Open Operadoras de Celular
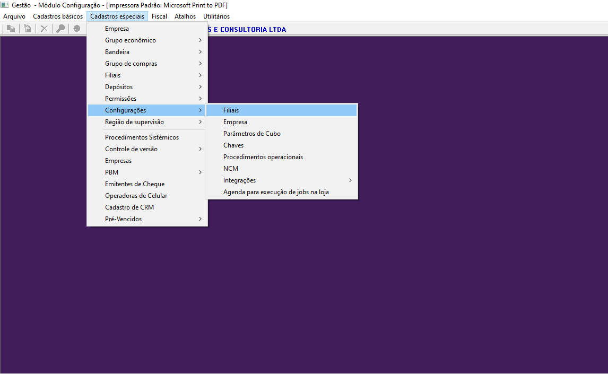 pyautogui.click(x=147, y=195)
